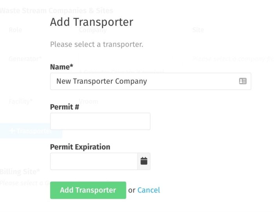
Task: Click the Permit Expiration label
Action: 80,147
